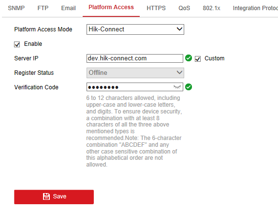The height and width of the screenshot is (224, 278).
Task: Save the platform access settings
Action: point(54,197)
